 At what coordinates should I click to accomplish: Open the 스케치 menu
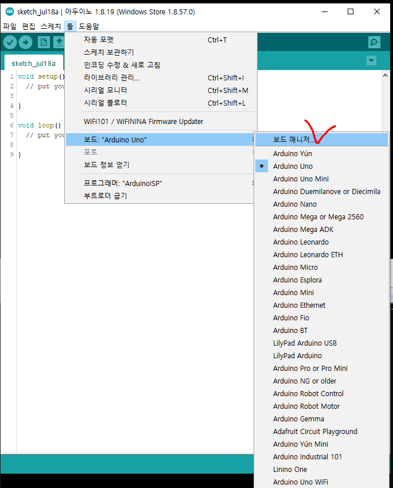coord(51,26)
